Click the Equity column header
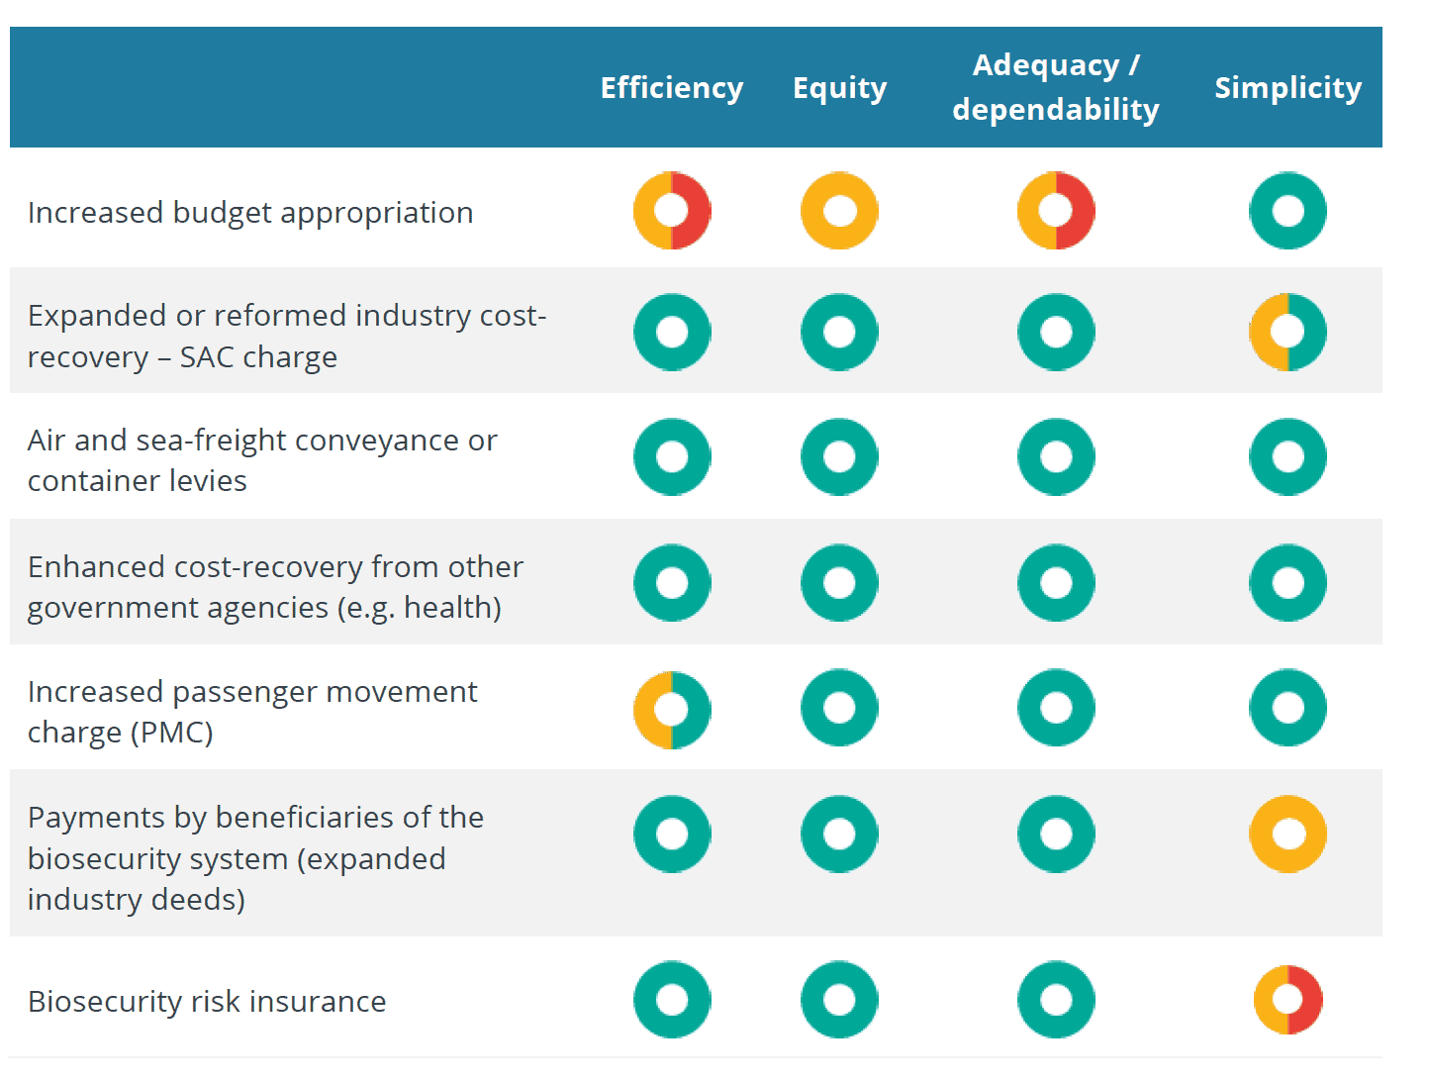 839,88
